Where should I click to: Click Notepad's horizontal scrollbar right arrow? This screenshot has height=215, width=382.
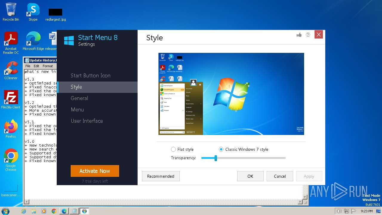coord(300,202)
